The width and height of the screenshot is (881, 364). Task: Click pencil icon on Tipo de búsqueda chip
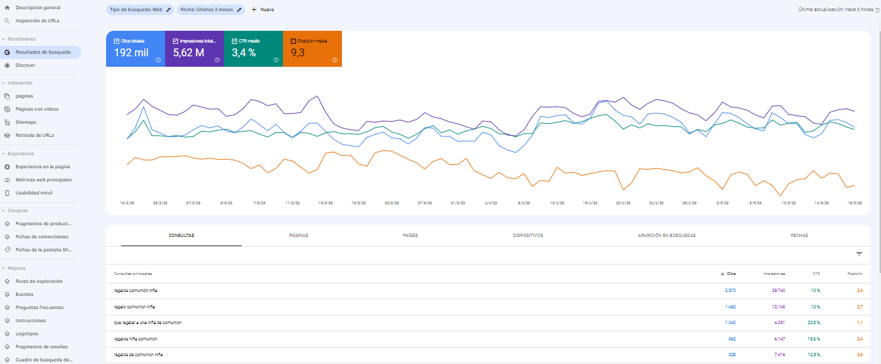(168, 10)
